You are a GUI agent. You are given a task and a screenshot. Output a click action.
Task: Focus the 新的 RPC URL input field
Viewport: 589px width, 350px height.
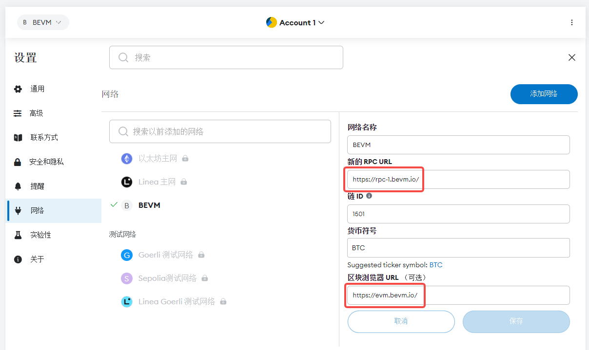tap(458, 179)
